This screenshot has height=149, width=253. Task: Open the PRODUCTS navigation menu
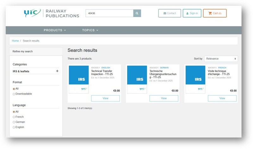tap(55, 30)
